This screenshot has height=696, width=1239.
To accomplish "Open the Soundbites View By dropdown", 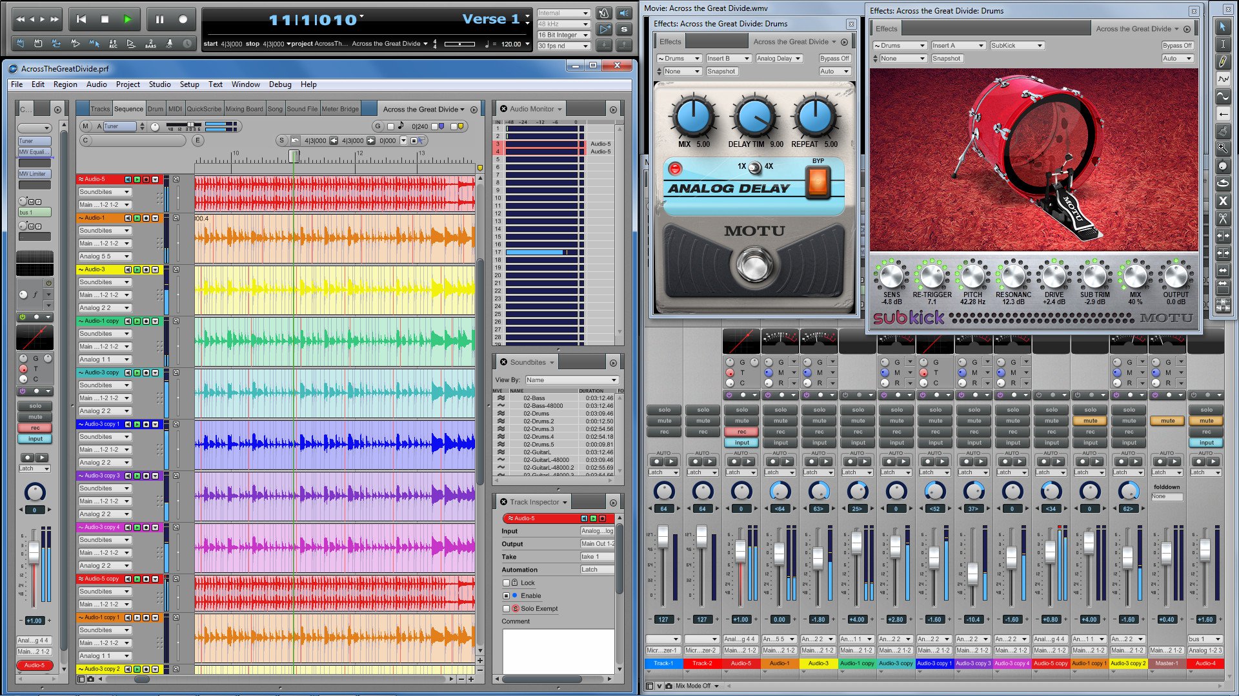I will (x=572, y=380).
